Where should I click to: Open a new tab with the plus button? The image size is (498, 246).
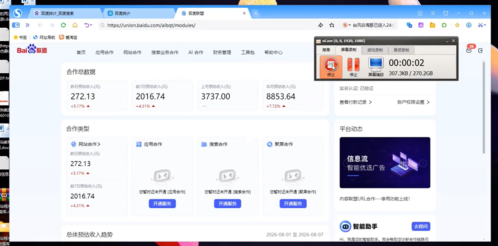[256, 13]
